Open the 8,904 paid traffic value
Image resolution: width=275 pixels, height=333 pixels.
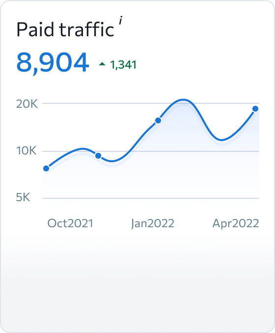(53, 63)
